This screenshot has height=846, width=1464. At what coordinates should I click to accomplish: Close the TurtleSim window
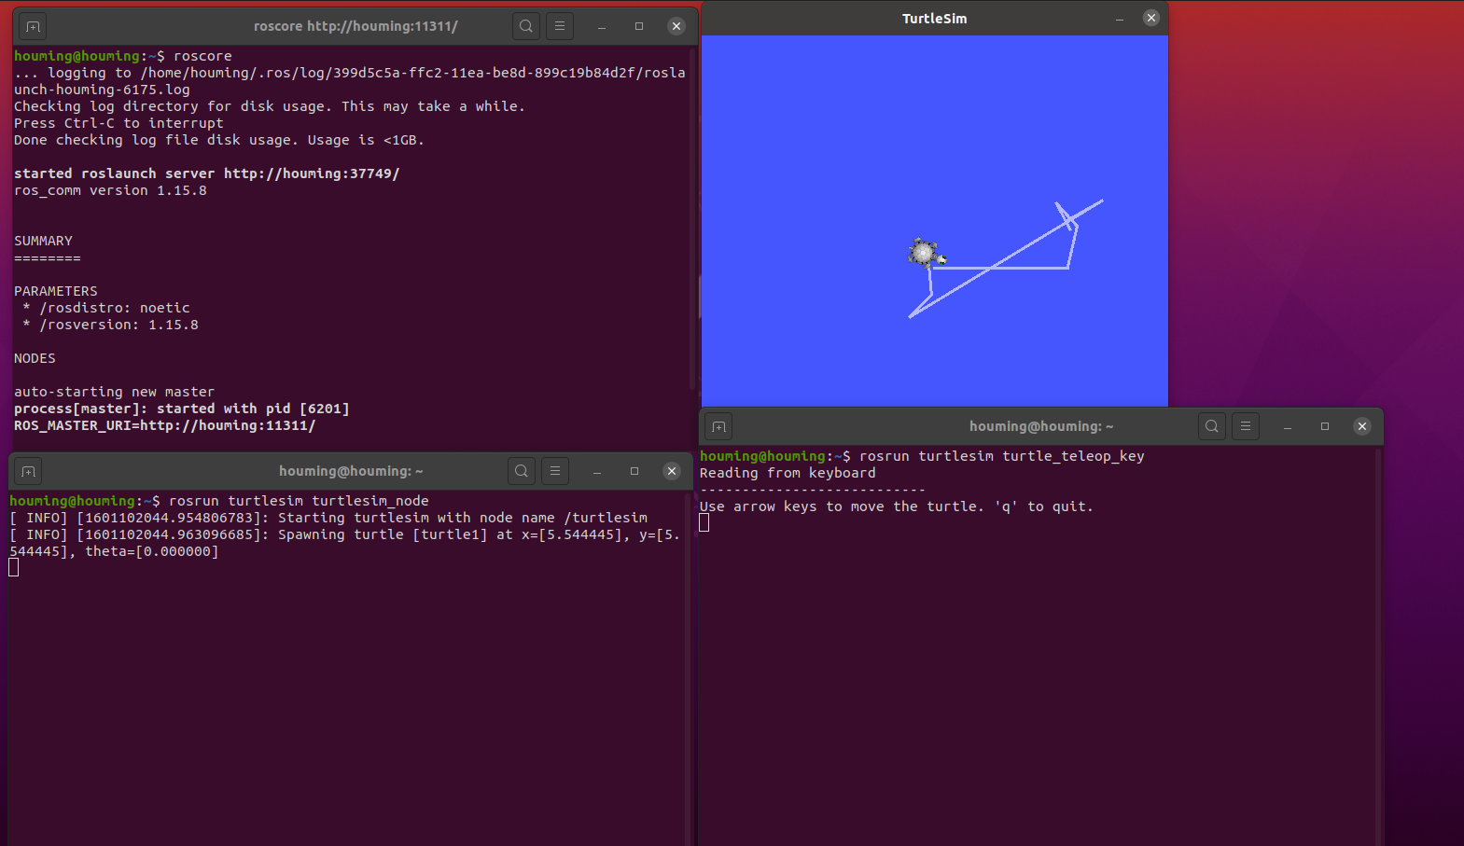coord(1151,18)
